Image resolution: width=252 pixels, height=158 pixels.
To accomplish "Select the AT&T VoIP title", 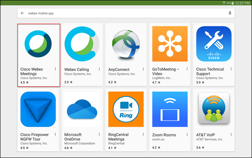I will pyautogui.click(x=206, y=135).
